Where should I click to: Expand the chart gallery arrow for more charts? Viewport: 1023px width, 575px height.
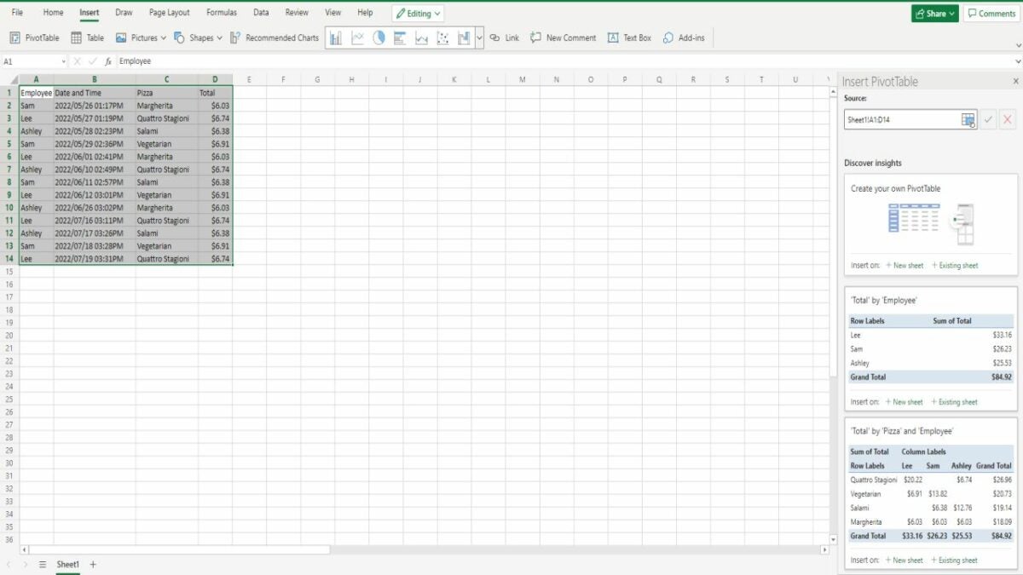point(479,37)
